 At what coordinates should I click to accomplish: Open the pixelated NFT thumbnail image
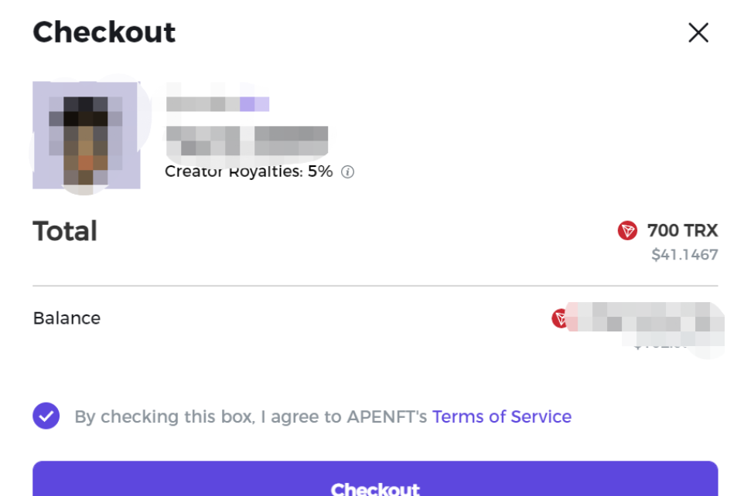(x=87, y=135)
